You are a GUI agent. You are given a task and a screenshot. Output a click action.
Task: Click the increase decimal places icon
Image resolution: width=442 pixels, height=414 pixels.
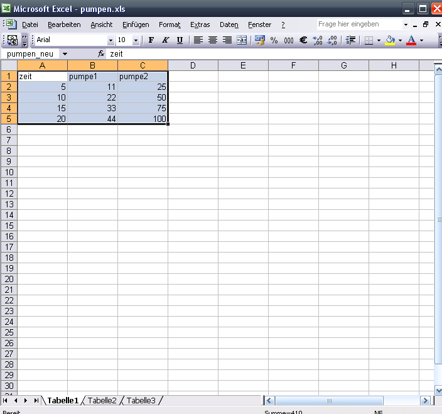point(318,40)
